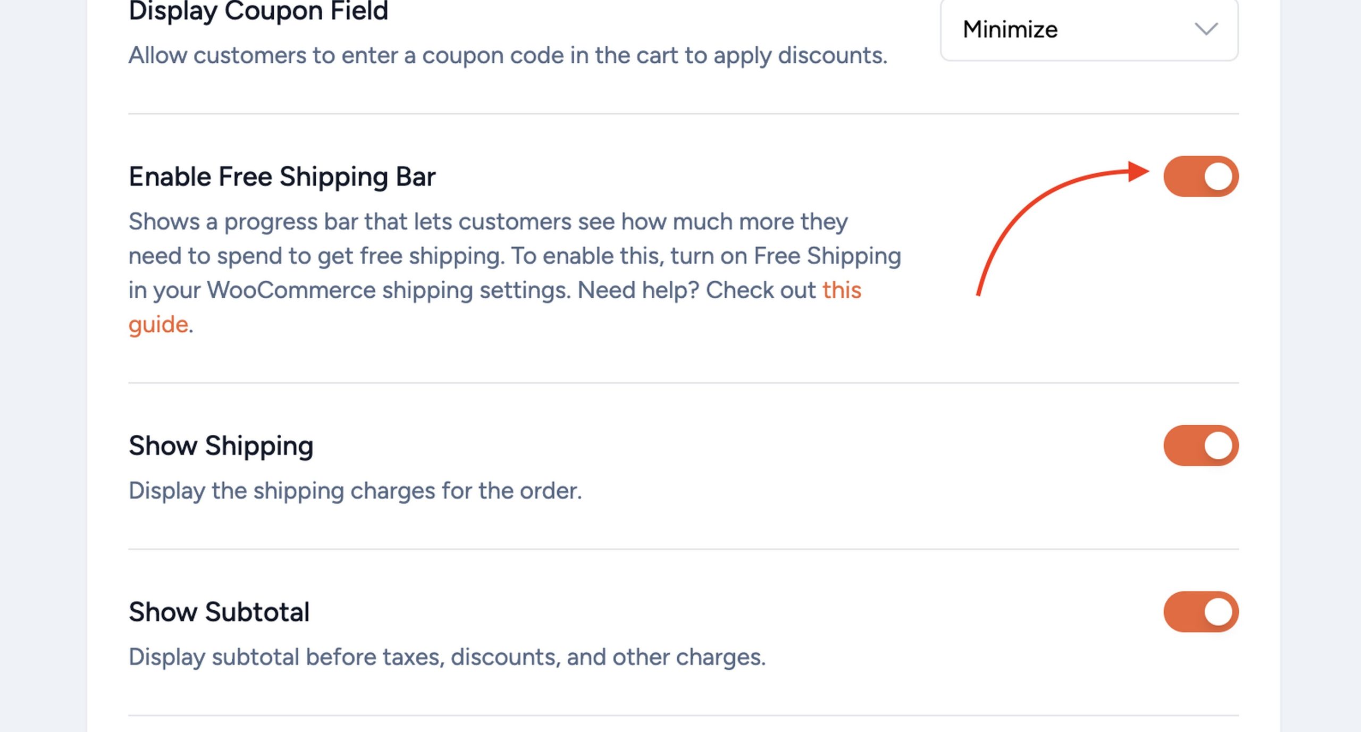Click the coupon code description text
This screenshot has height=732, width=1361.
pyautogui.click(x=508, y=55)
